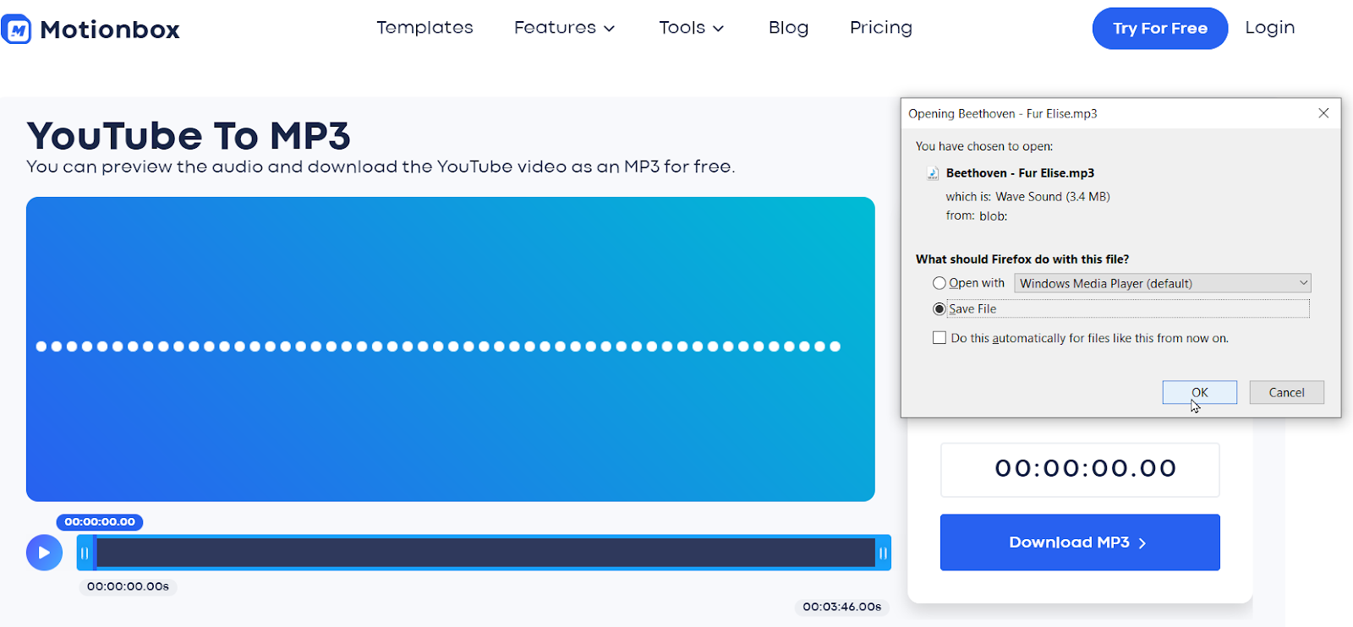Select the Save File radio option
This screenshot has height=627, width=1353.
pyautogui.click(x=939, y=309)
